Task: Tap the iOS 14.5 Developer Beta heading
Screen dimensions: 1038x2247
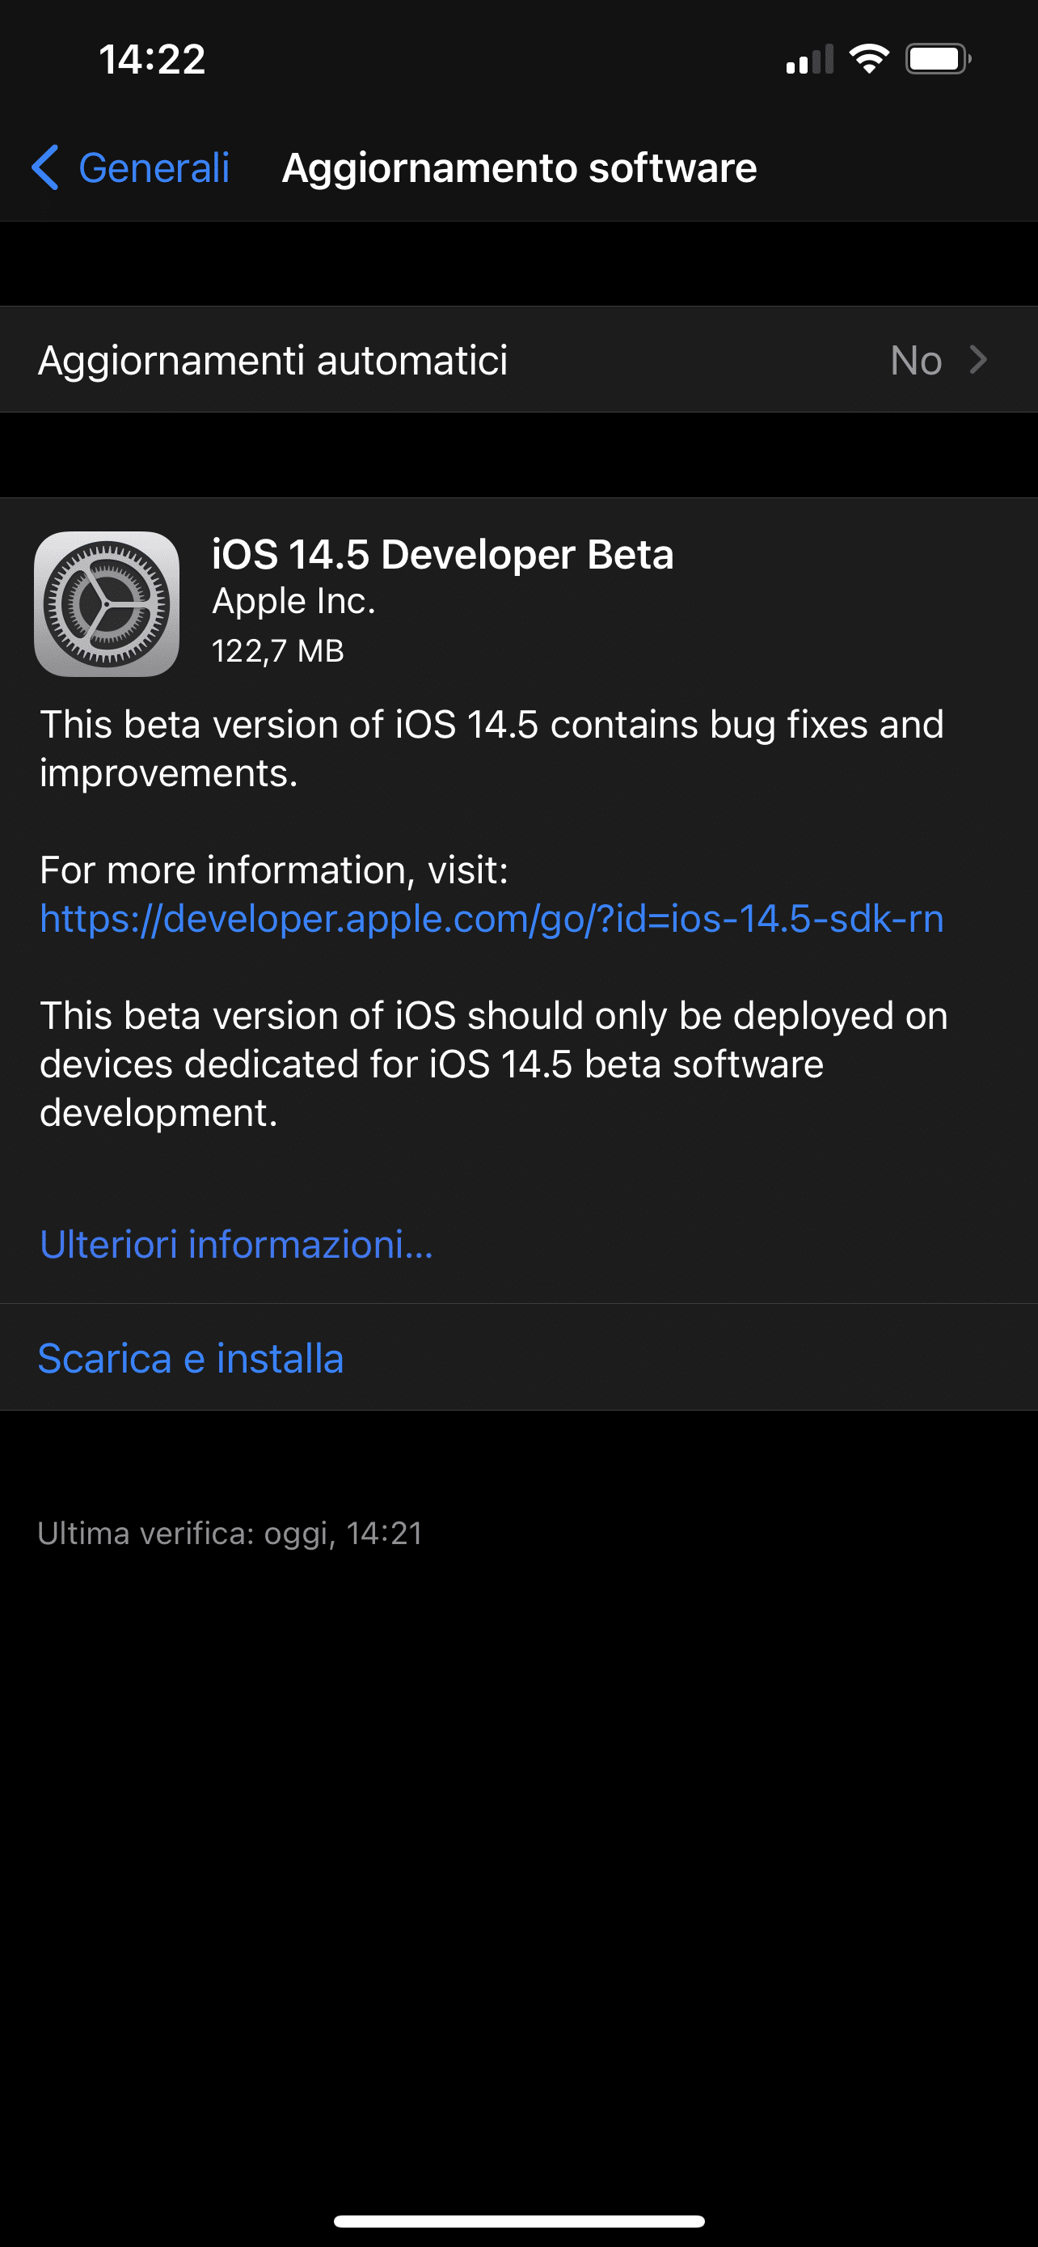Action: 443,554
